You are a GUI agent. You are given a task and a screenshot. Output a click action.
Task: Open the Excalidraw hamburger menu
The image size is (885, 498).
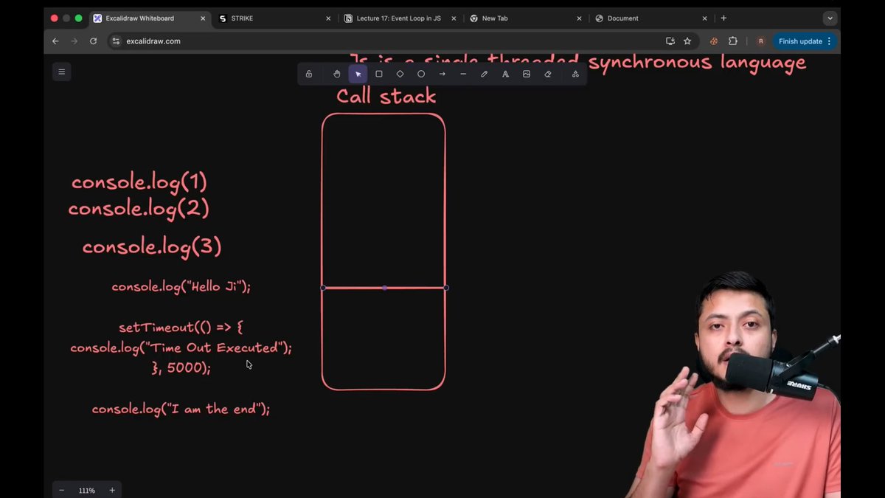pyautogui.click(x=61, y=72)
